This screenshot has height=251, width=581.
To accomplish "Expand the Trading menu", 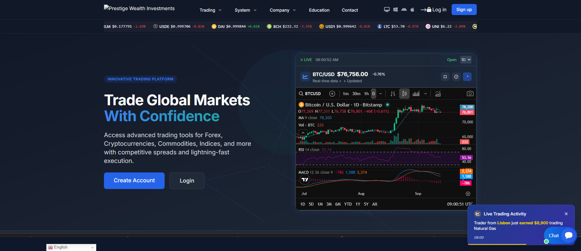I will coord(211,10).
